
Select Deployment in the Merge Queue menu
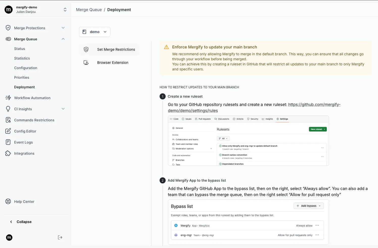coord(24,87)
